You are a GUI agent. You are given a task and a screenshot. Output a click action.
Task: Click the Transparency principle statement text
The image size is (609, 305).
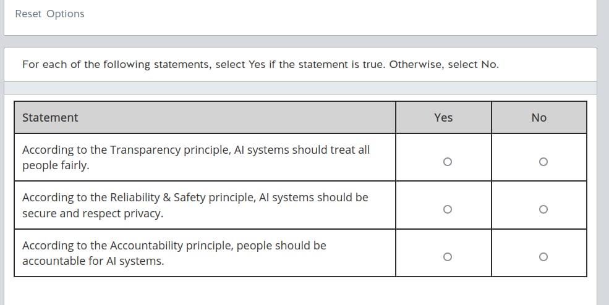(195, 157)
